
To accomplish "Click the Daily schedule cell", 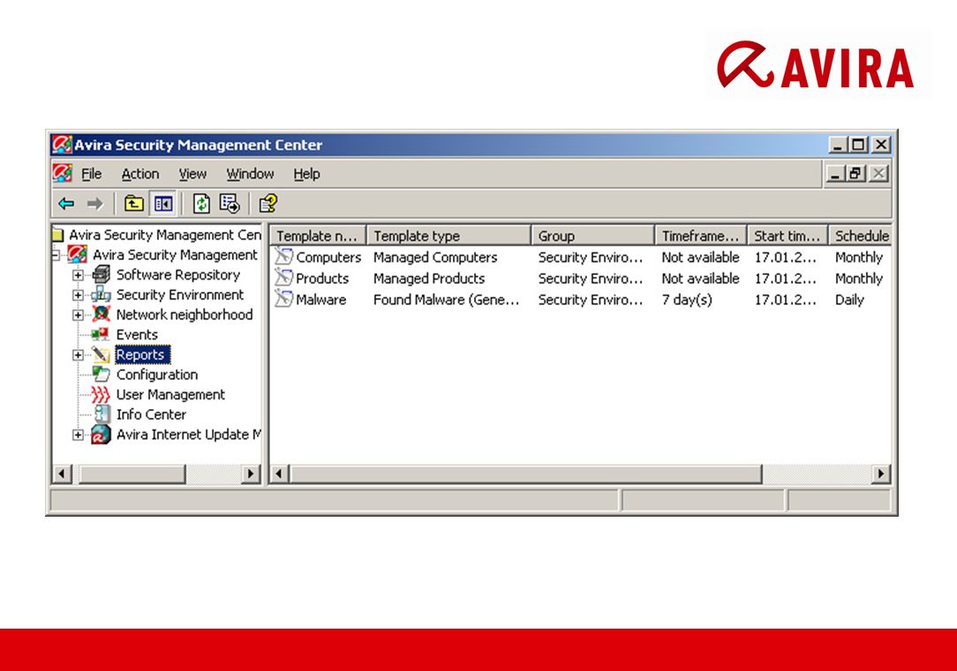I will 849,300.
